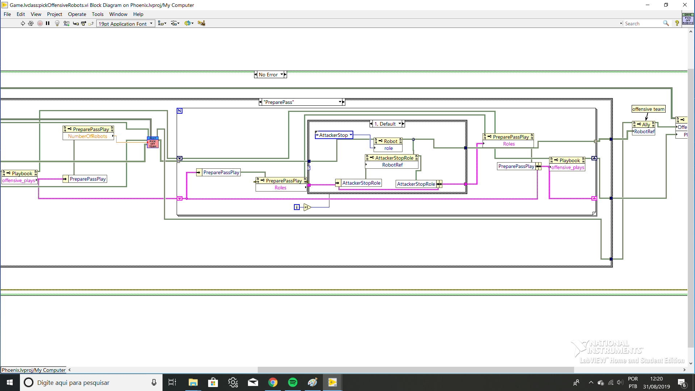Image resolution: width=695 pixels, height=391 pixels.
Task: Click the Clean Up Diagram button
Action: [202, 24]
